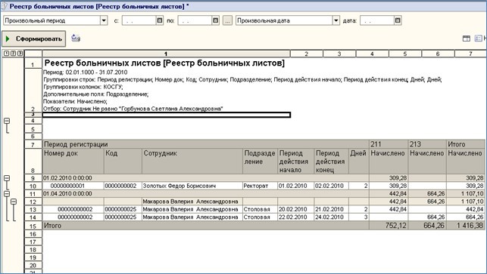
Task: Click the settings panel icon at far right
Action: coord(479,38)
